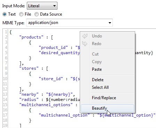Select the File radio button
The image size is (156, 128).
point(21,14)
